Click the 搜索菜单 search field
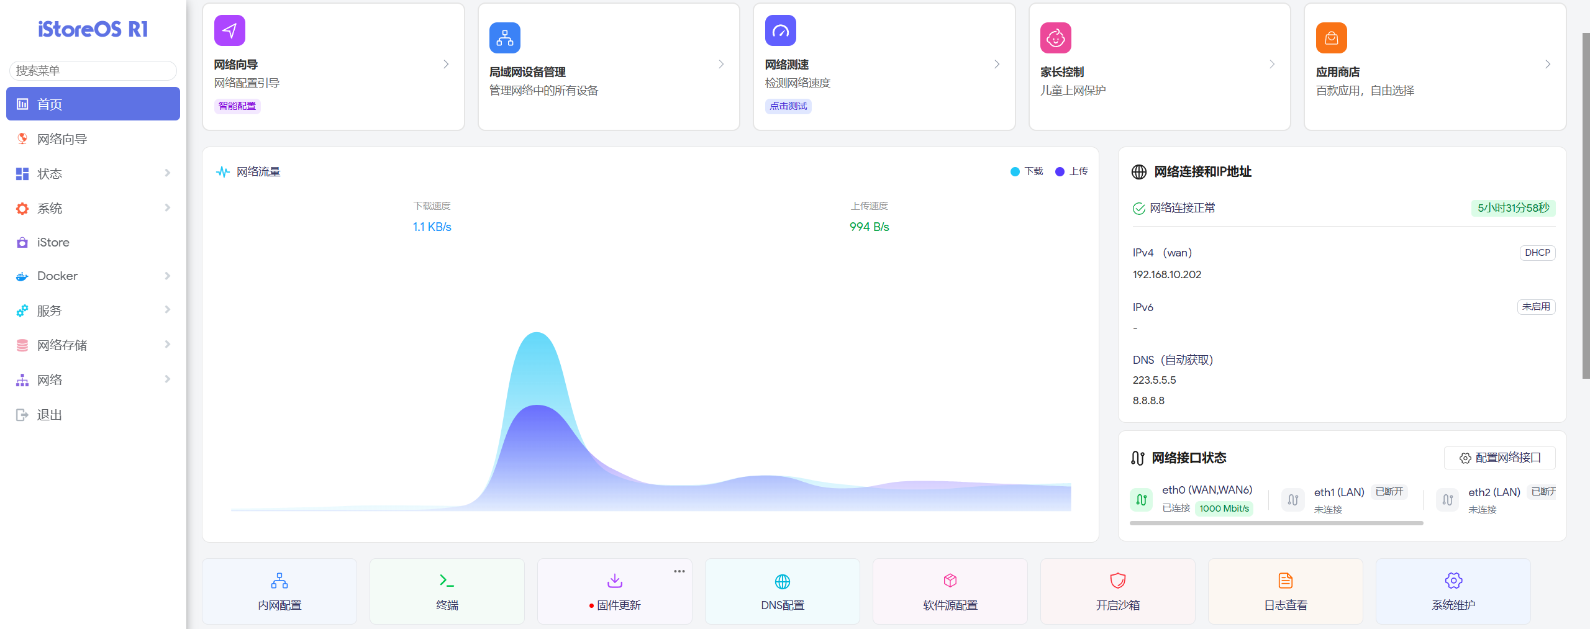Viewport: 1590px width, 629px height. click(x=93, y=71)
